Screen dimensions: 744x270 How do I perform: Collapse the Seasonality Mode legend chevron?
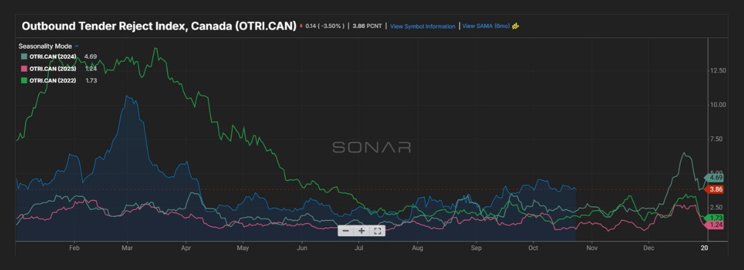click(77, 46)
